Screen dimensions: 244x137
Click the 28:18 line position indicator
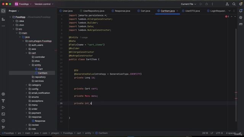click(205, 133)
